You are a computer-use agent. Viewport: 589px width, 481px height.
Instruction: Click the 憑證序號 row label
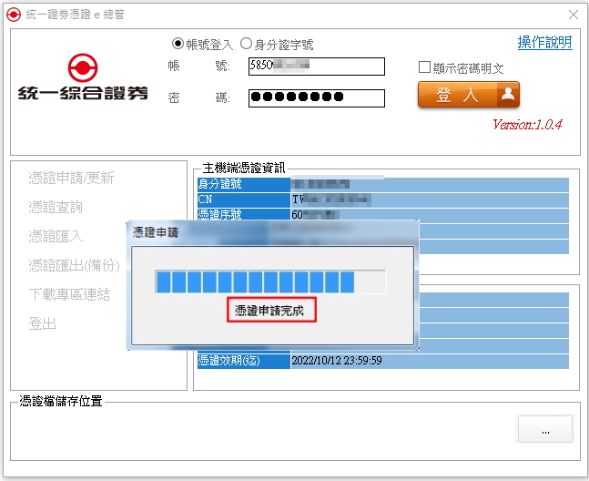(x=244, y=215)
